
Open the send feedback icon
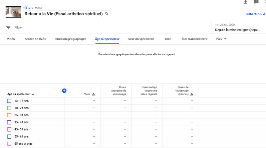[x=256, y=2]
